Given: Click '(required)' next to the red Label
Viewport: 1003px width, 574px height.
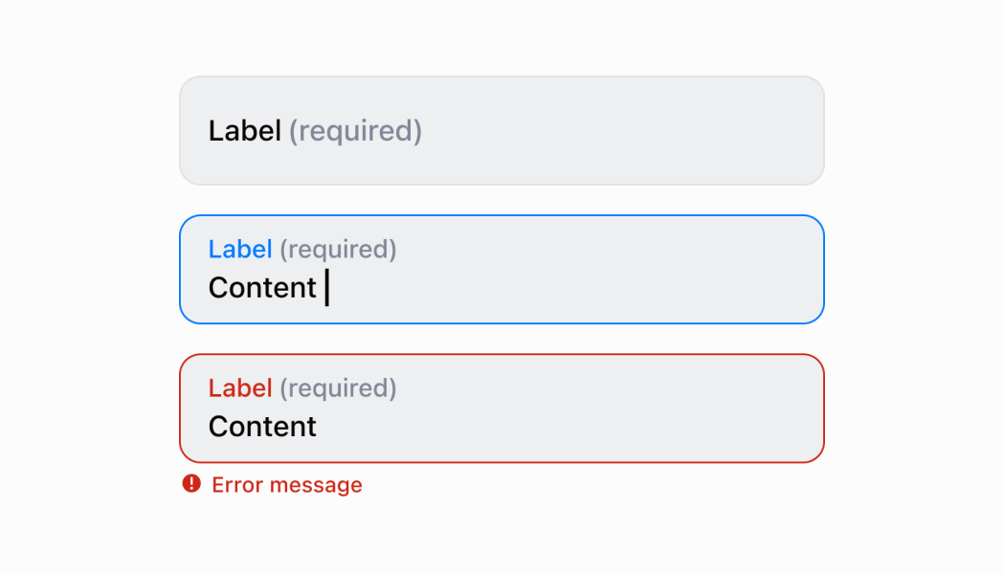Looking at the screenshot, I should 338,388.
